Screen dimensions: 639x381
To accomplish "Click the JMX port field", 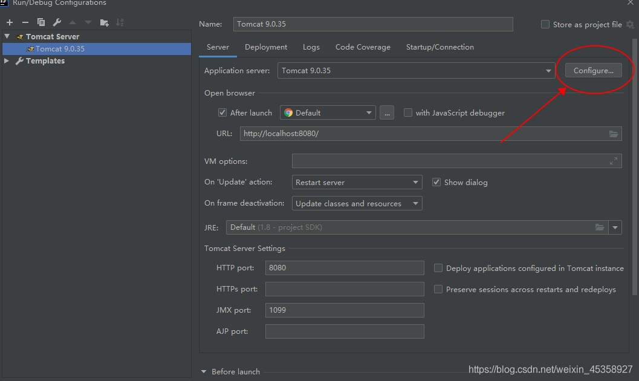I will tap(345, 310).
